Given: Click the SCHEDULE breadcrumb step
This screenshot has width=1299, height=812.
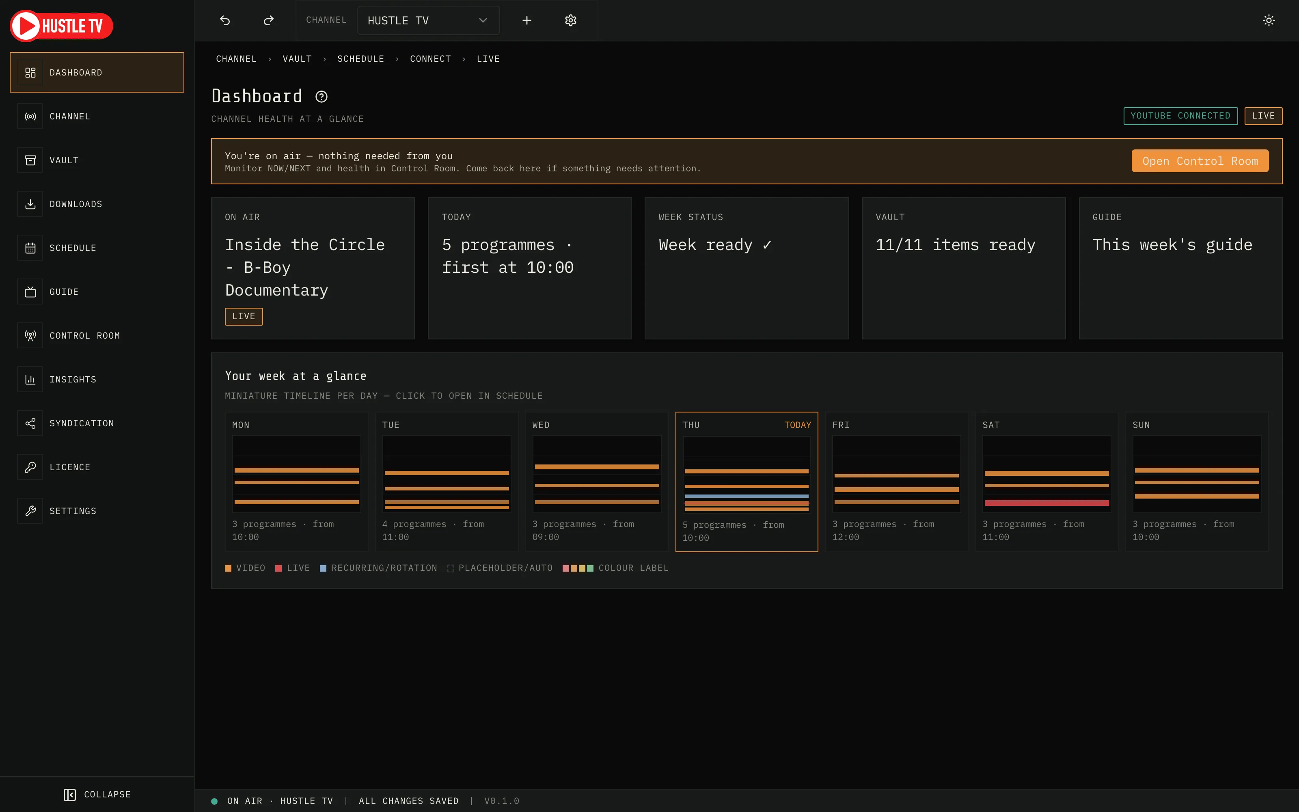Looking at the screenshot, I should (361, 59).
